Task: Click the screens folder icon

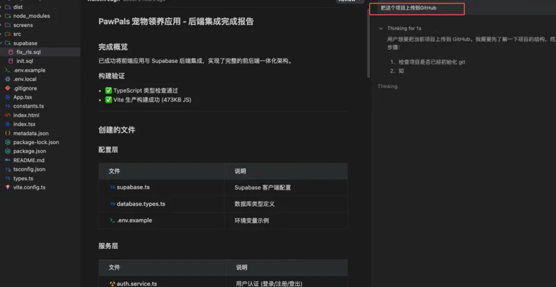Action: pyautogui.click(x=7, y=25)
